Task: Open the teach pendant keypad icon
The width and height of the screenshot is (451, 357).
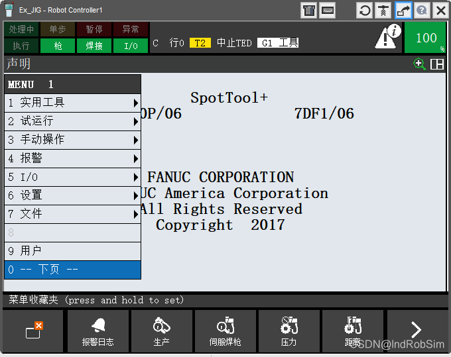Action: 309,11
